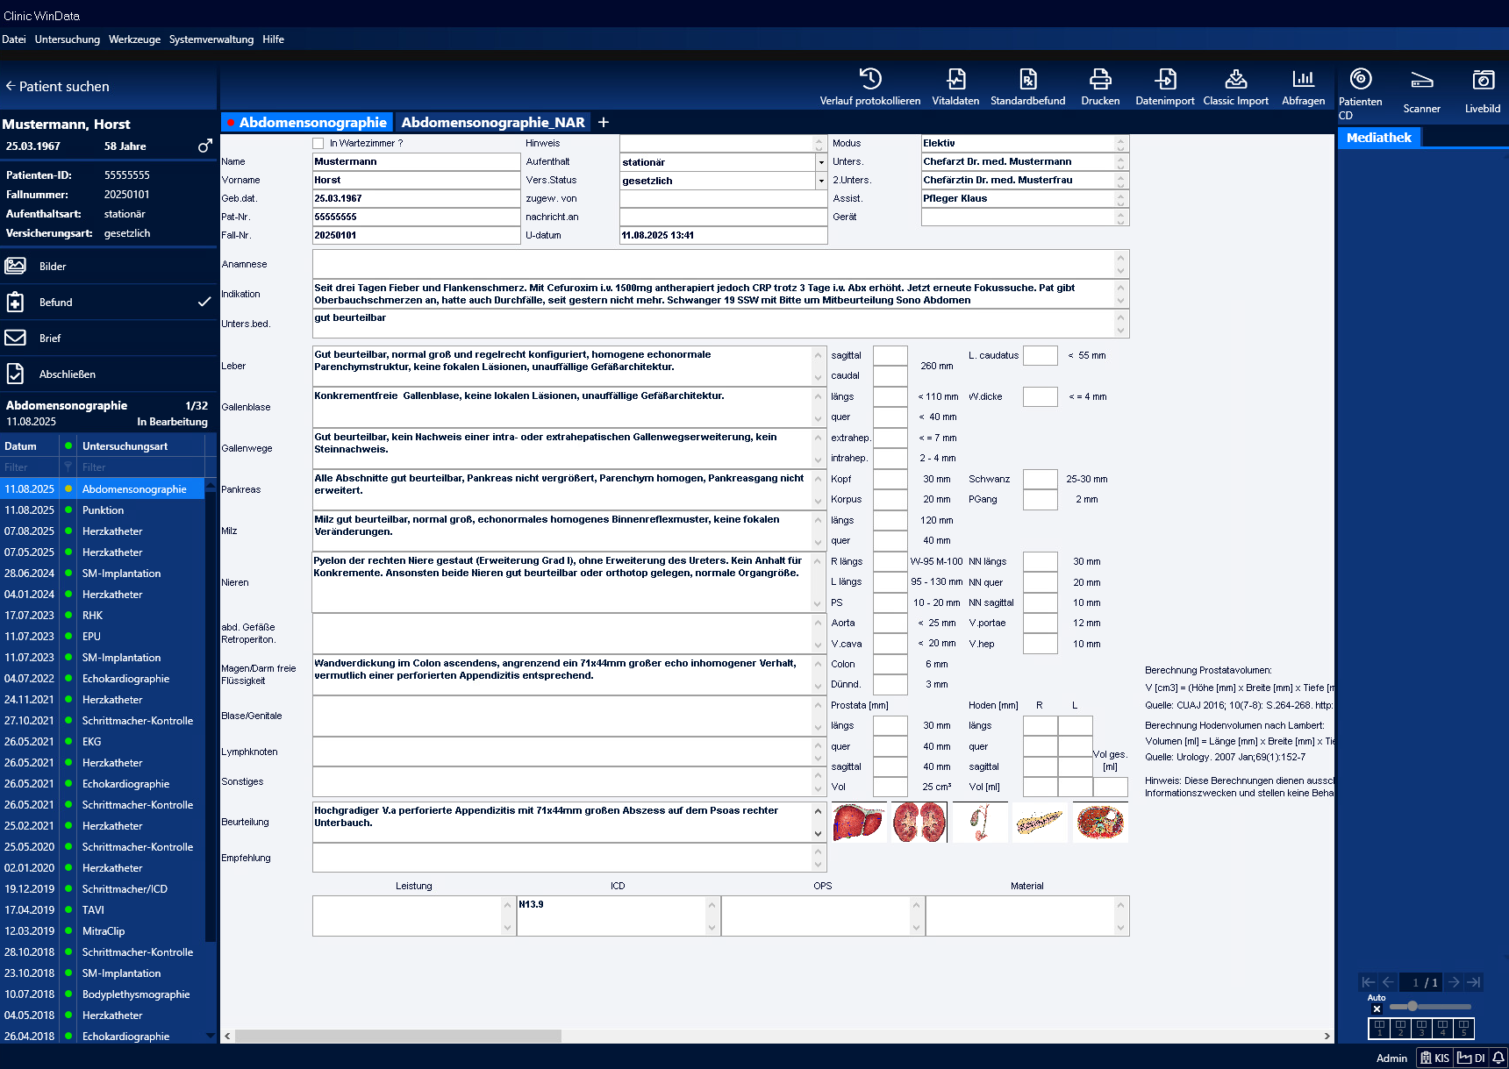The width and height of the screenshot is (1509, 1069).
Task: Expand the Assist. Pfleger Klaus selector arrows
Action: tap(1120, 198)
